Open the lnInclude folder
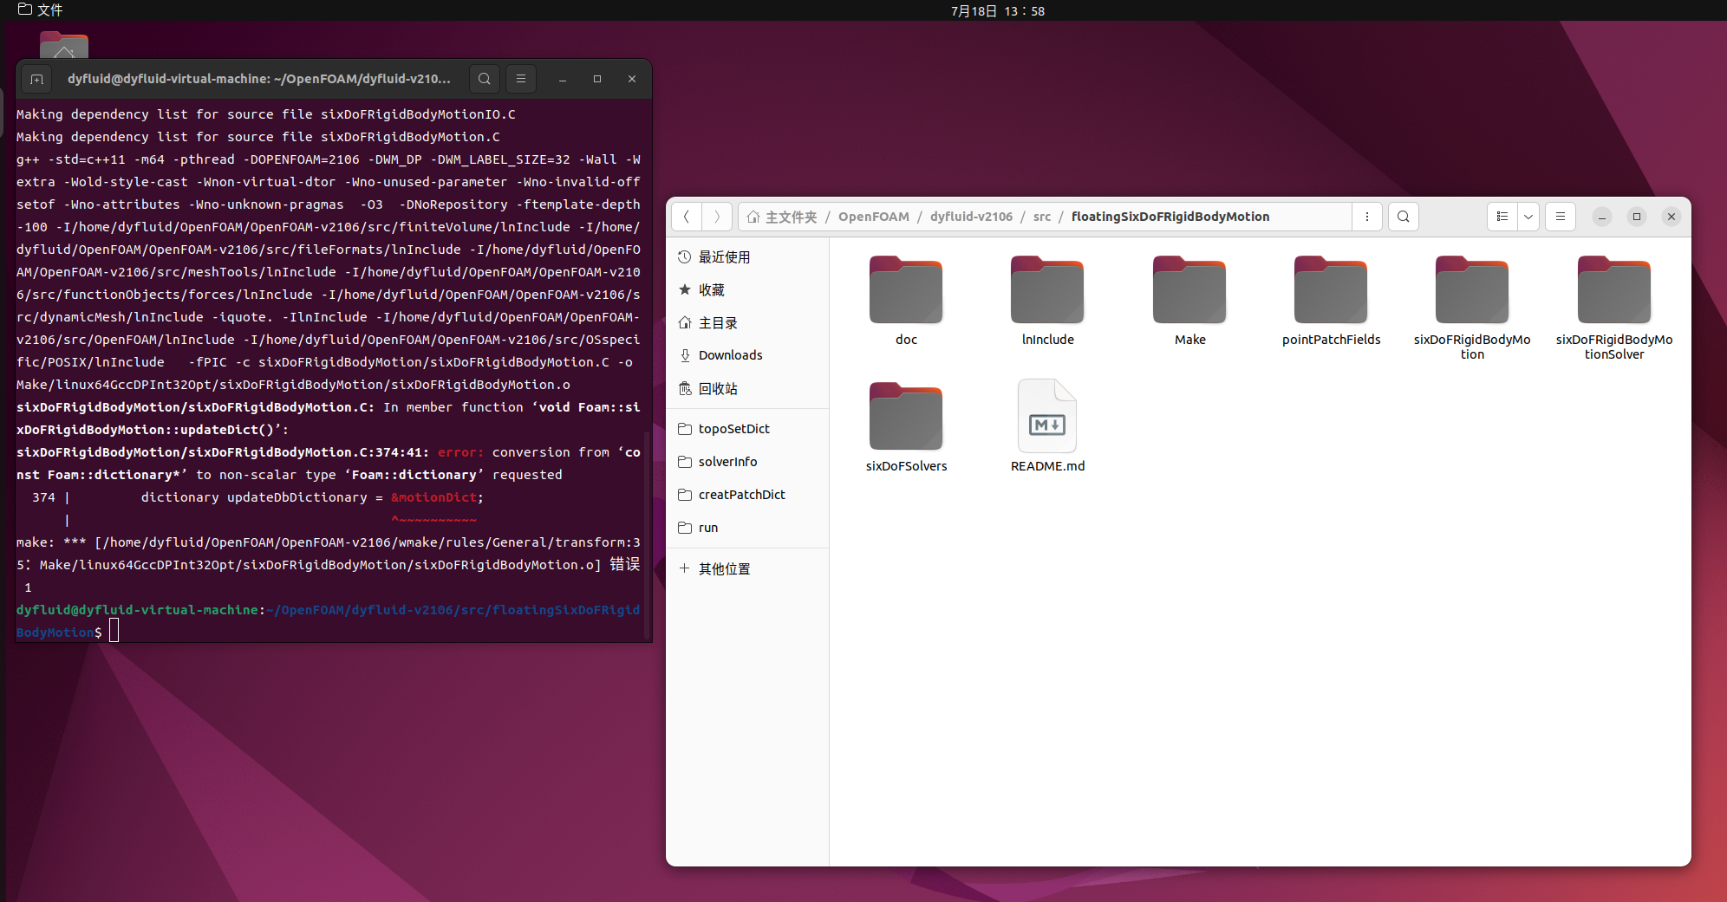This screenshot has height=902, width=1727. [x=1047, y=301]
